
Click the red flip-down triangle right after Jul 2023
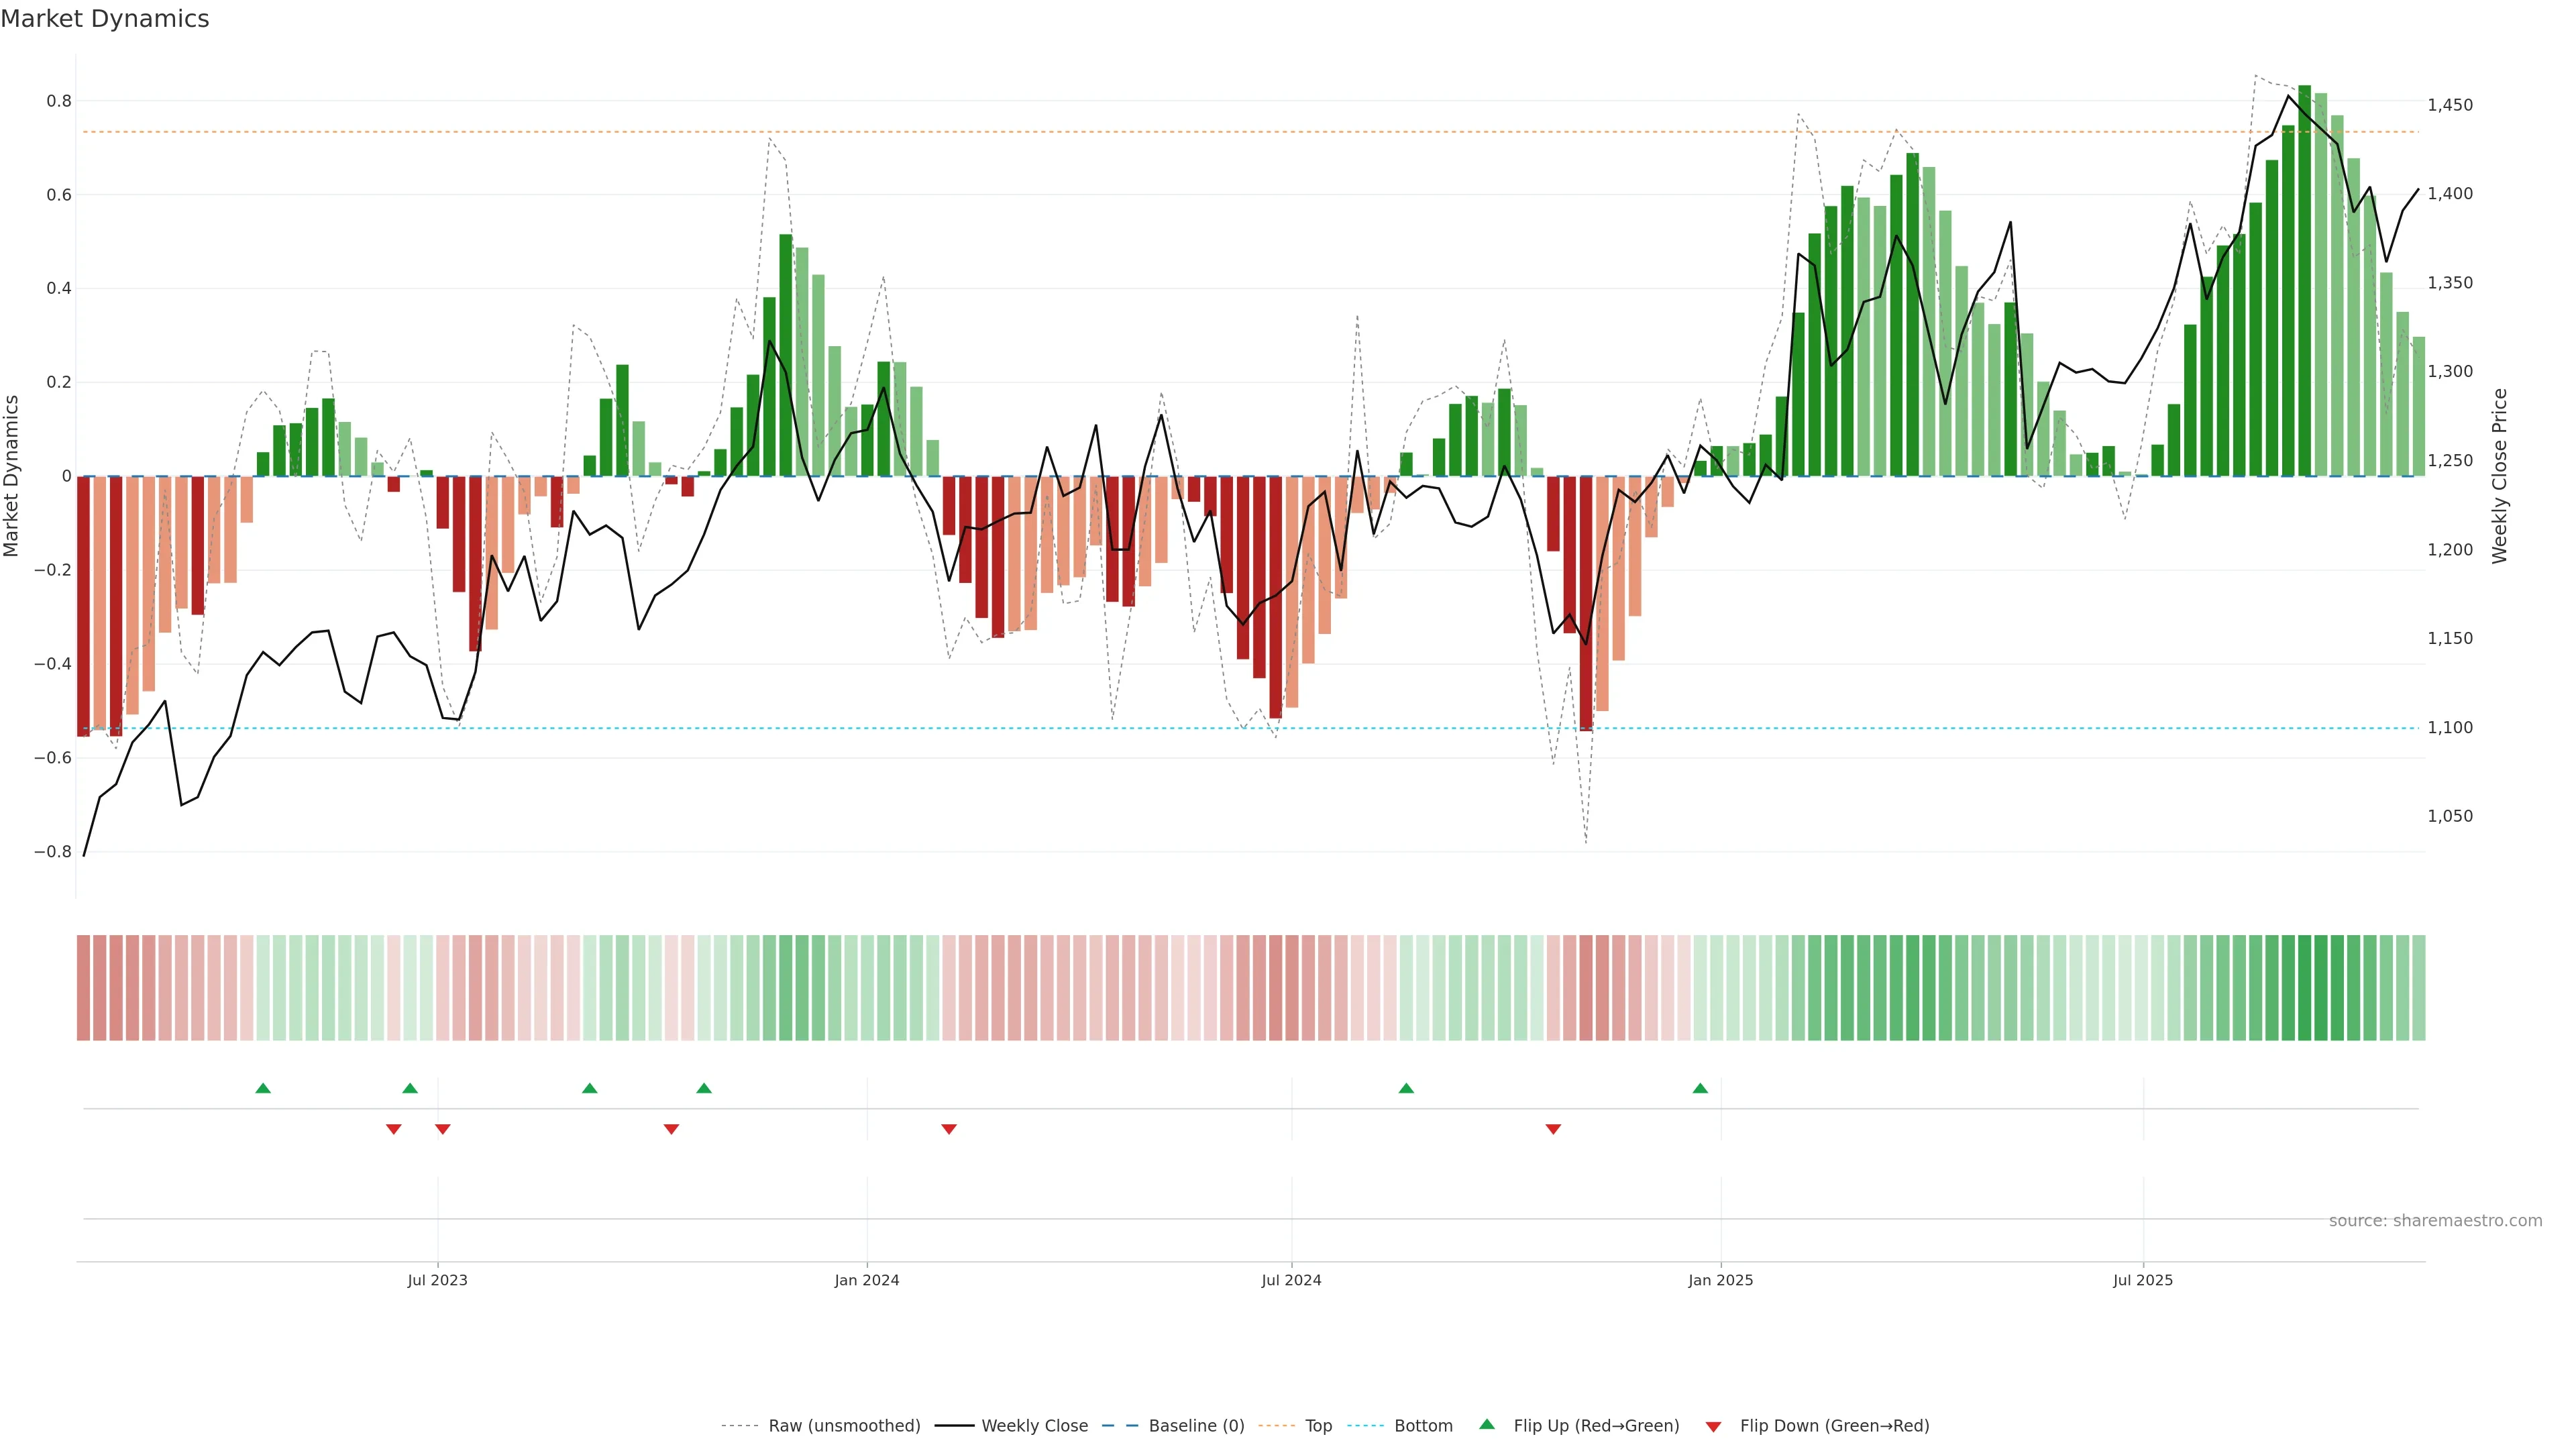[x=443, y=1129]
